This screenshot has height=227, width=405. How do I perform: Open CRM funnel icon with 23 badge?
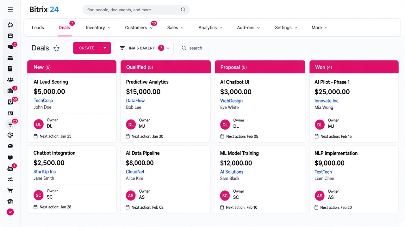point(10,124)
